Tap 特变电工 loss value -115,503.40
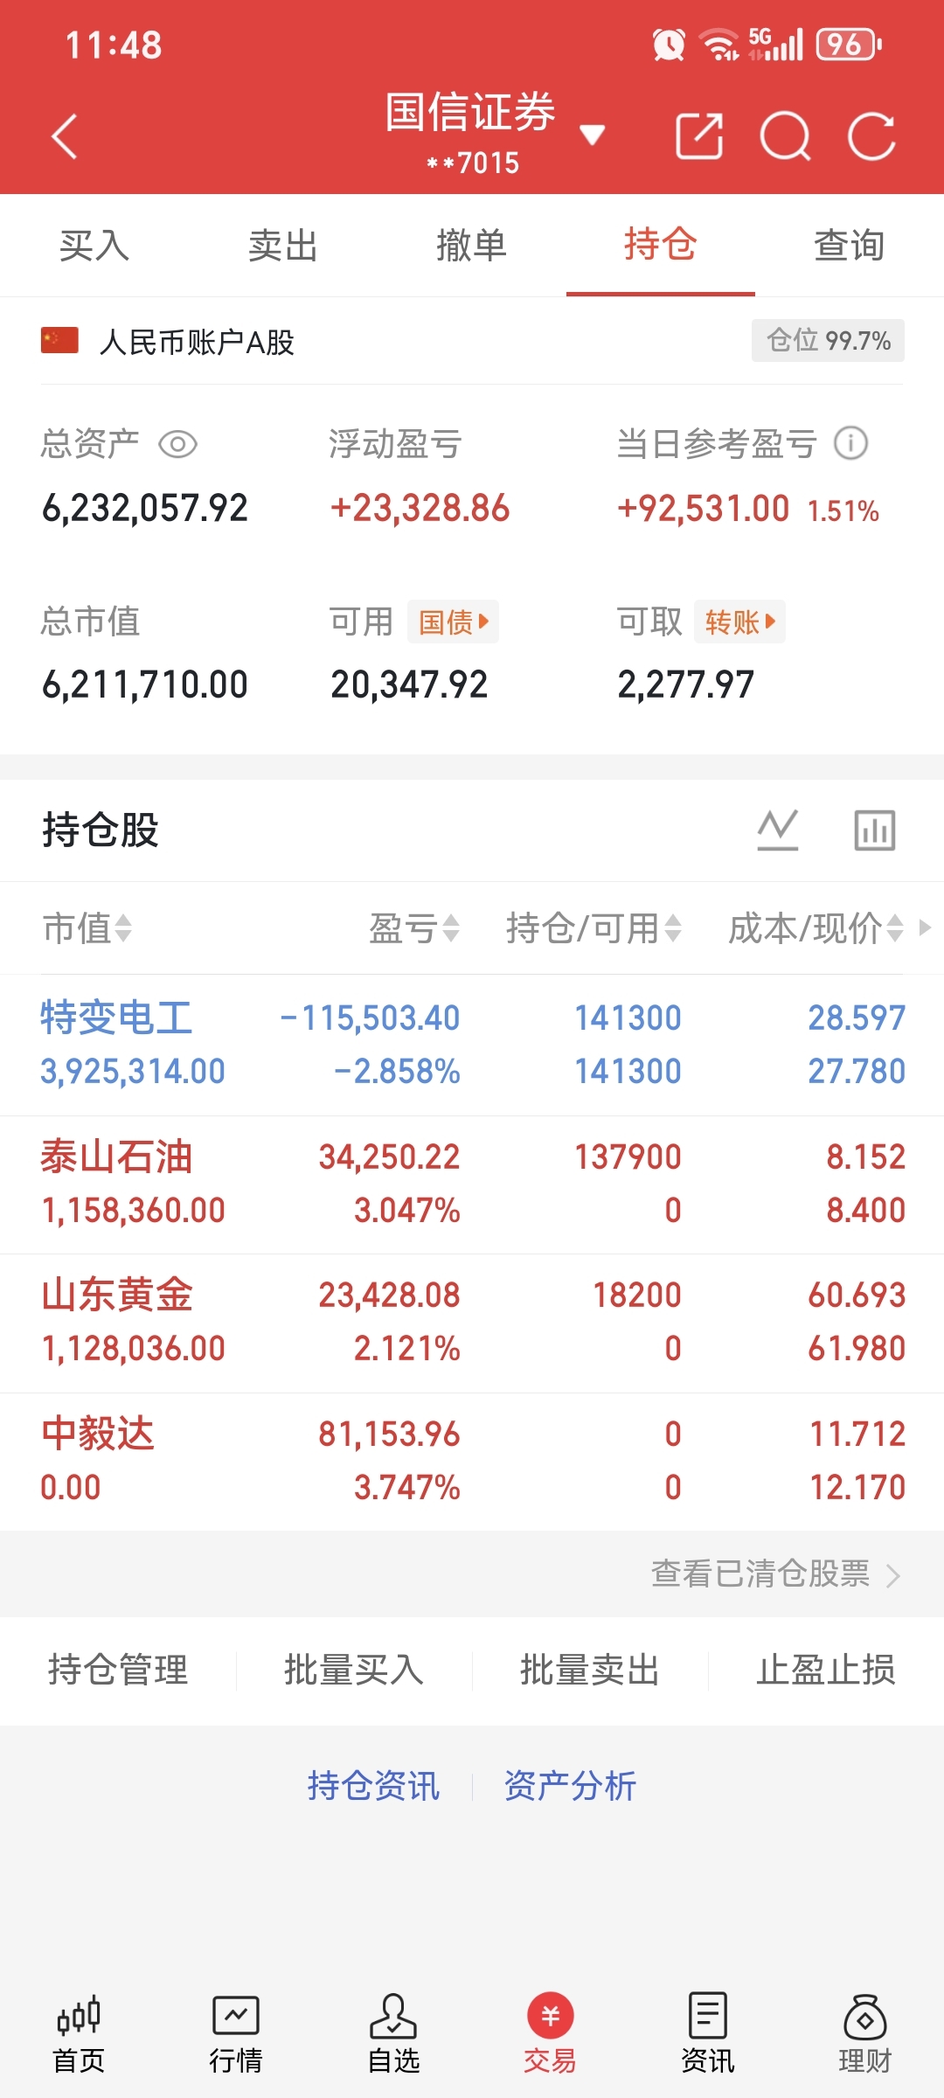Image resolution: width=944 pixels, height=2098 pixels. (x=370, y=1018)
